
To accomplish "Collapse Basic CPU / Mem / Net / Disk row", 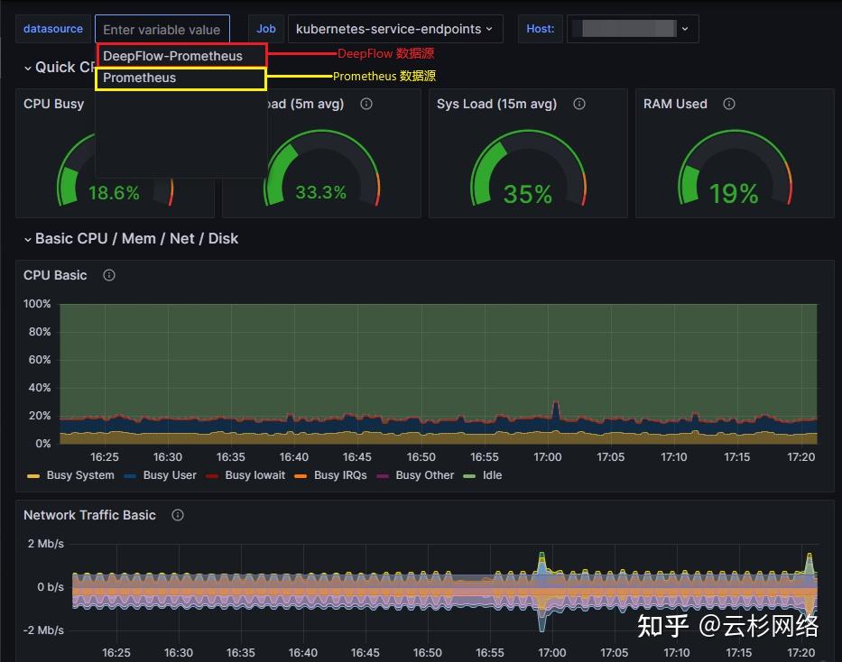I will (x=27, y=239).
